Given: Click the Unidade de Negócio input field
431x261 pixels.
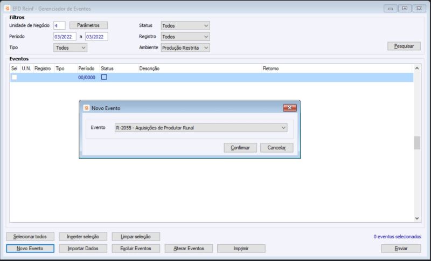Looking at the screenshot, I should 59,25.
